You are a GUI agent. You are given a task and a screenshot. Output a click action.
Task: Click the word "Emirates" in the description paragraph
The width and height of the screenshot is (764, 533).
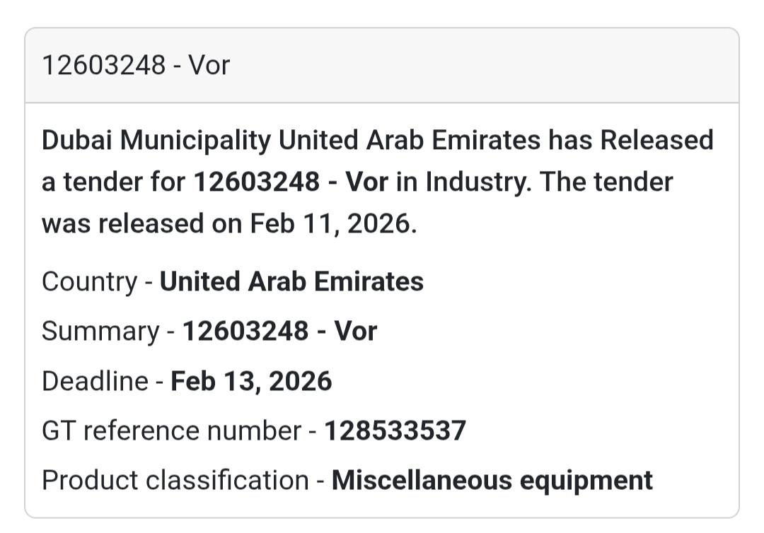[x=485, y=140]
